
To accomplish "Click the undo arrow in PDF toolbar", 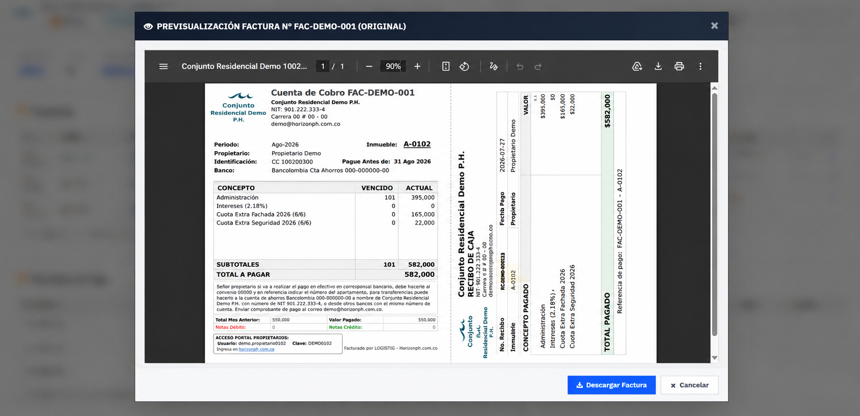I will (x=520, y=66).
